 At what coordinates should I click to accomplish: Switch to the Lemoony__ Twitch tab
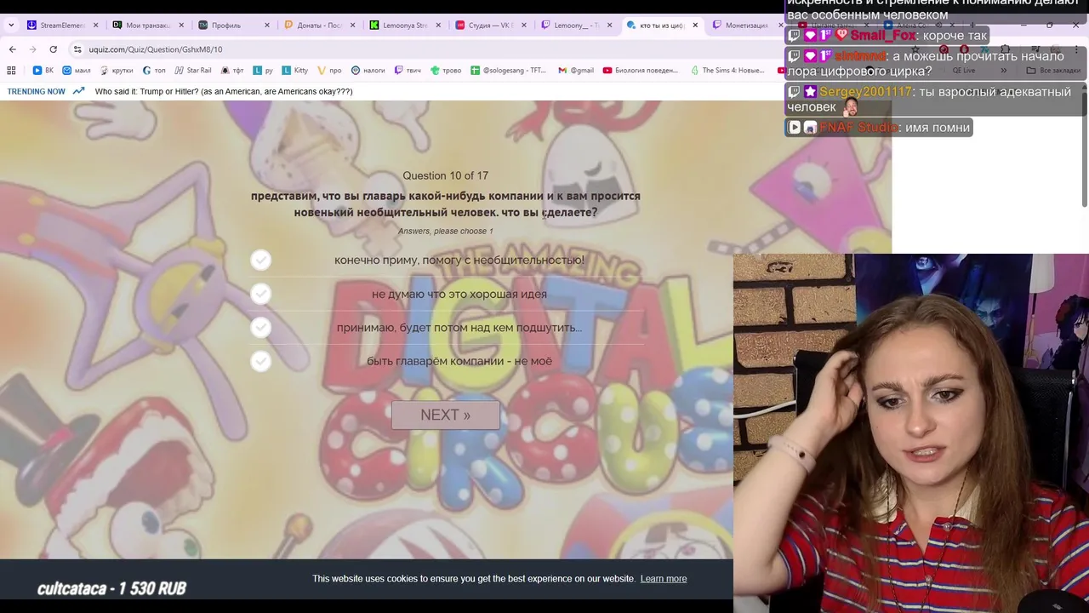click(x=577, y=26)
